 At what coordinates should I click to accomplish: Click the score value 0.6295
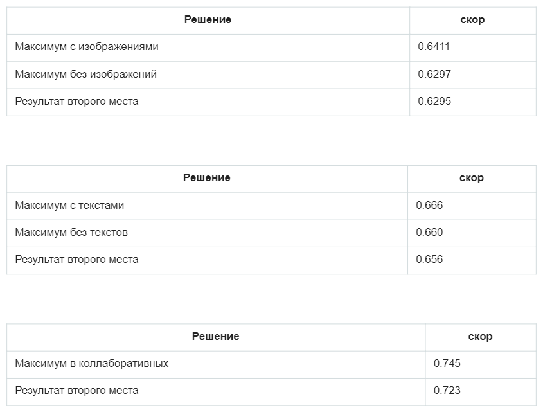coord(434,101)
